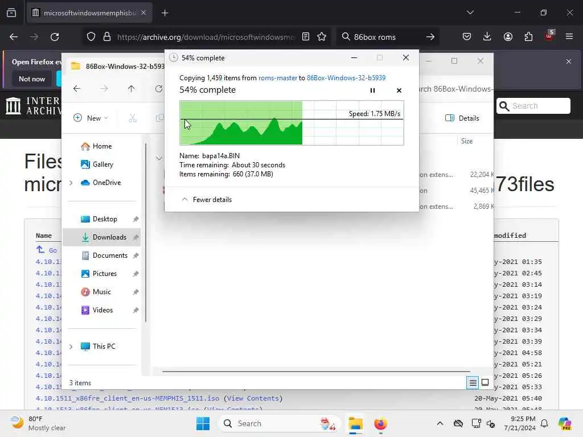The image size is (583, 437).
Task: Click Not now in the Firefox notification
Action: click(x=32, y=79)
